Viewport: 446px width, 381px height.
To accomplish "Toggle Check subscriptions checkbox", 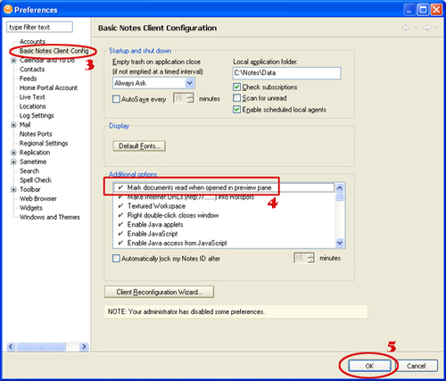I will (236, 87).
